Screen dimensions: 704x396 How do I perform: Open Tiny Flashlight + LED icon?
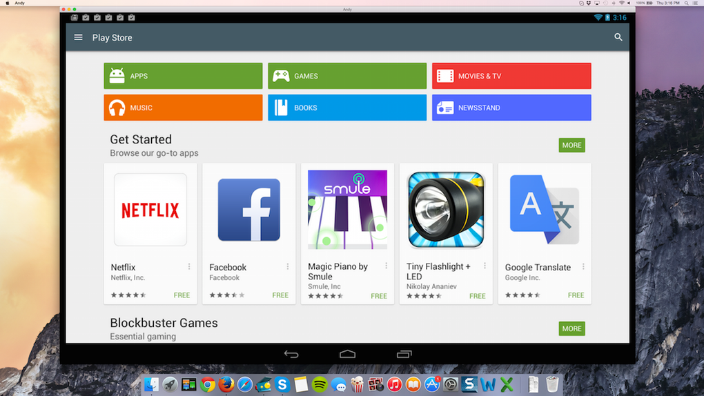446,210
